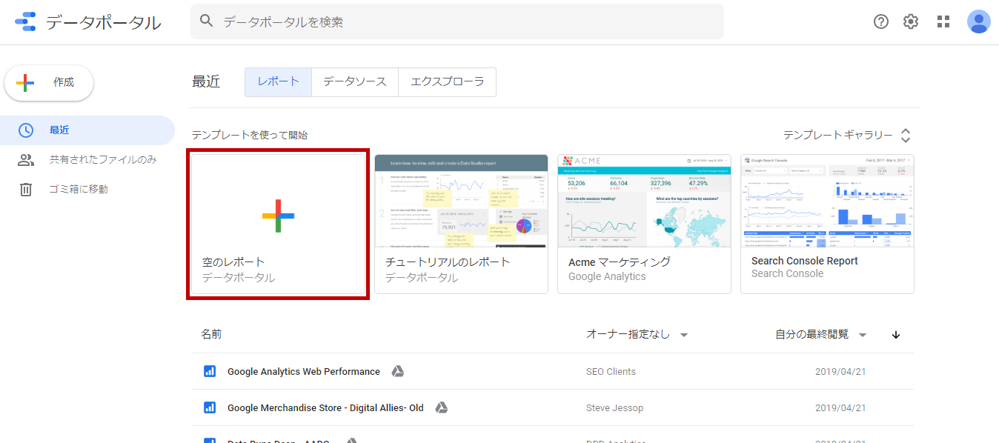Click the Drive icon beside Google Merchandise Store

[x=441, y=408]
